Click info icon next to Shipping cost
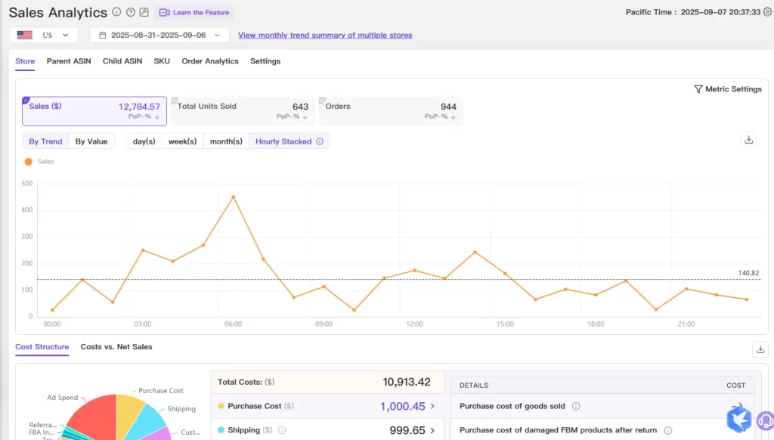Viewport: 774px width, 440px height. click(282, 430)
